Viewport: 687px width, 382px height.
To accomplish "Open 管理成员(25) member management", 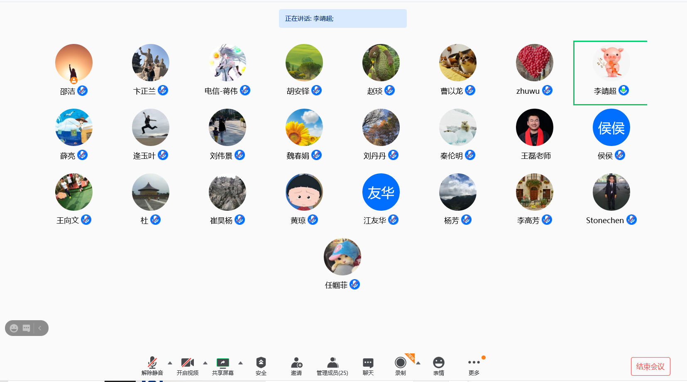I will tap(332, 363).
